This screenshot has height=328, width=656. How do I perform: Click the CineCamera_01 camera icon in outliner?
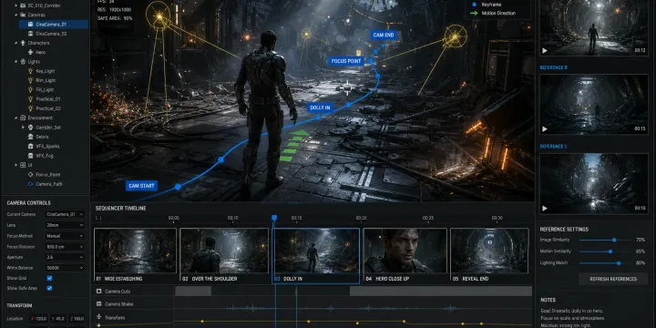(31, 25)
